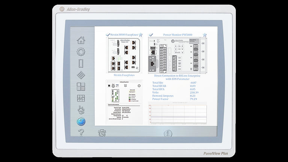Screen dimensions: 288x162
Task: Click Direct Connection to RSLinx Enterprise caption
Action: tap(177, 77)
